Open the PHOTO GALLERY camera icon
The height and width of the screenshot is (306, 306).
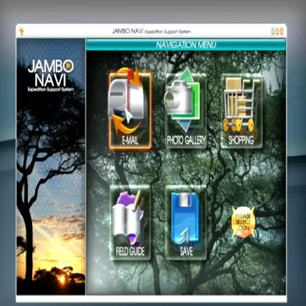[186, 111]
